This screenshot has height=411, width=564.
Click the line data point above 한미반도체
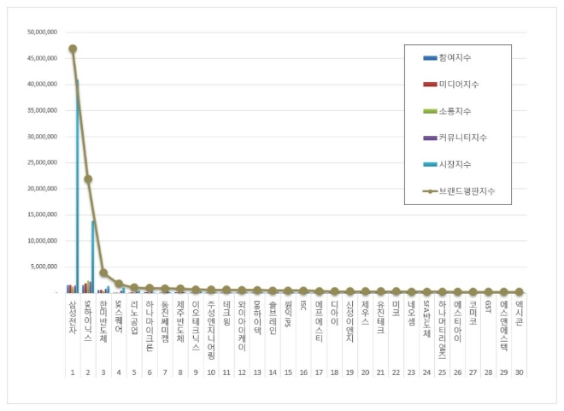click(103, 273)
